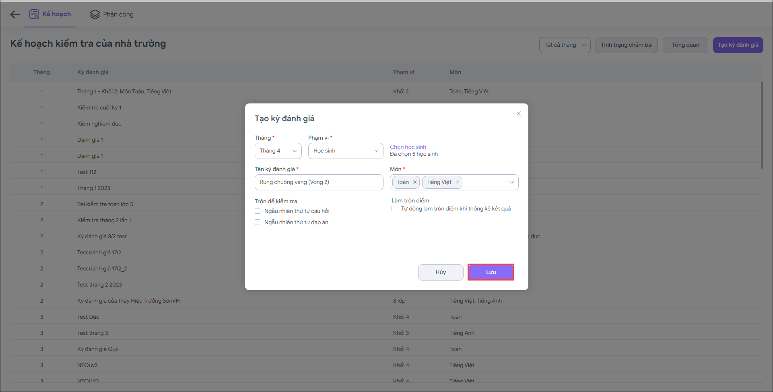Click the table's vertical scrollbar
773x392 pixels.
tap(762, 125)
